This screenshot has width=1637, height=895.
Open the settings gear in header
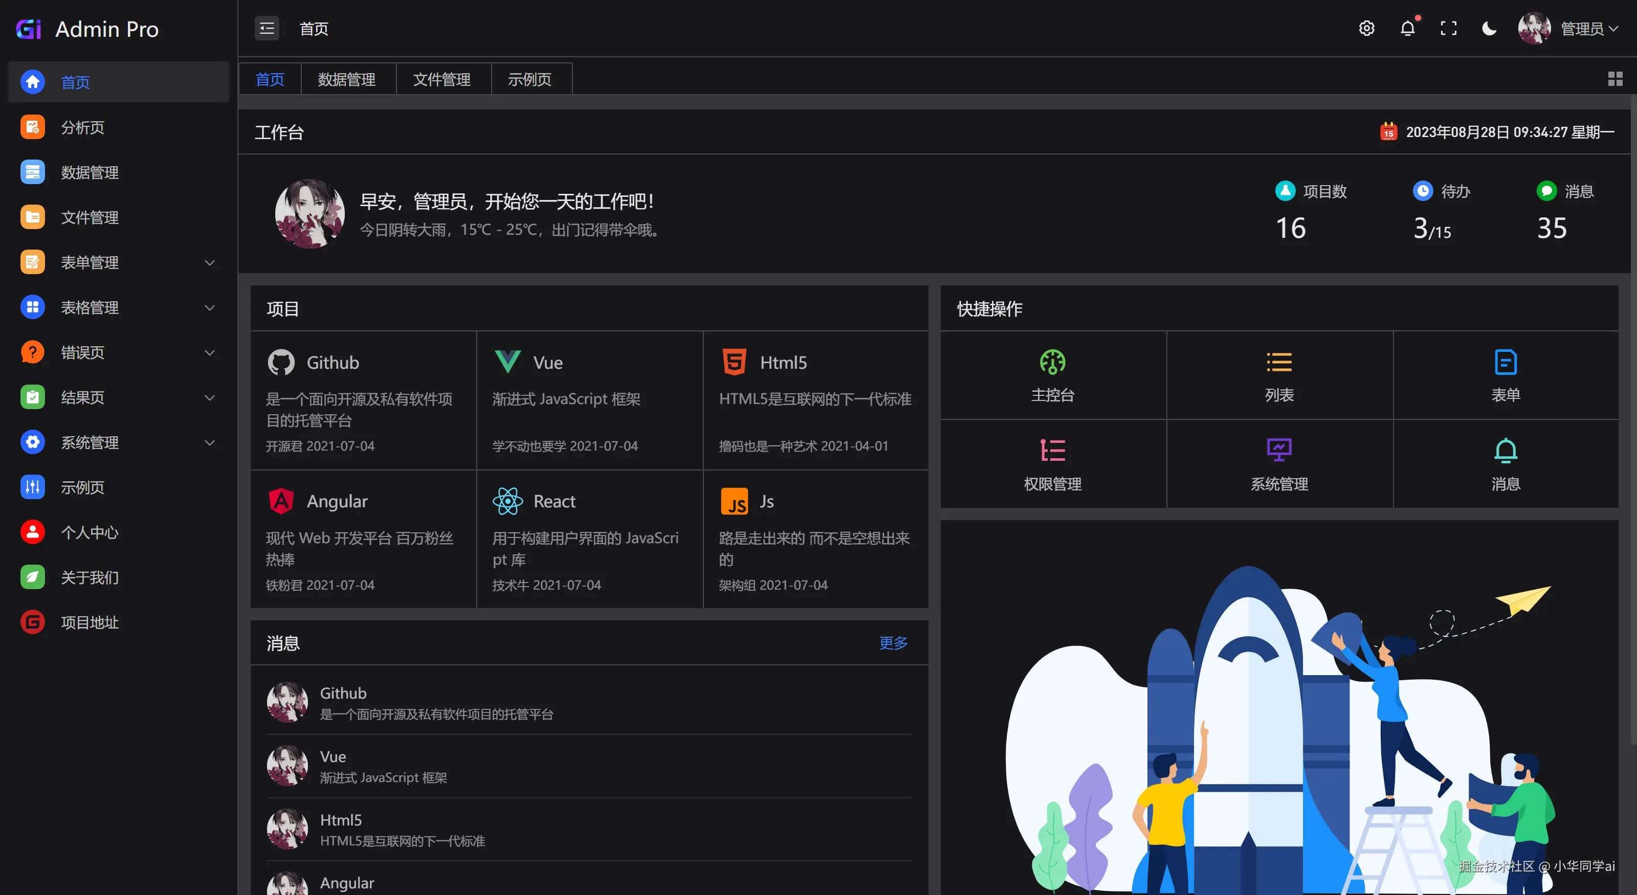[1366, 29]
